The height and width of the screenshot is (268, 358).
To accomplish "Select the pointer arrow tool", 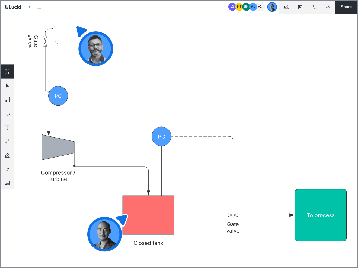I will [x=7, y=86].
